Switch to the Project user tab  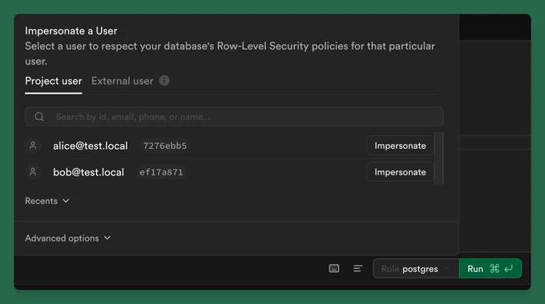click(x=54, y=82)
